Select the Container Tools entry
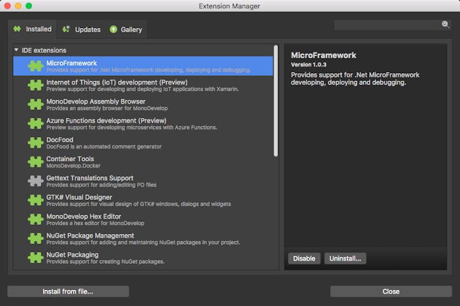Screen dimensions: 460x306 143,162
